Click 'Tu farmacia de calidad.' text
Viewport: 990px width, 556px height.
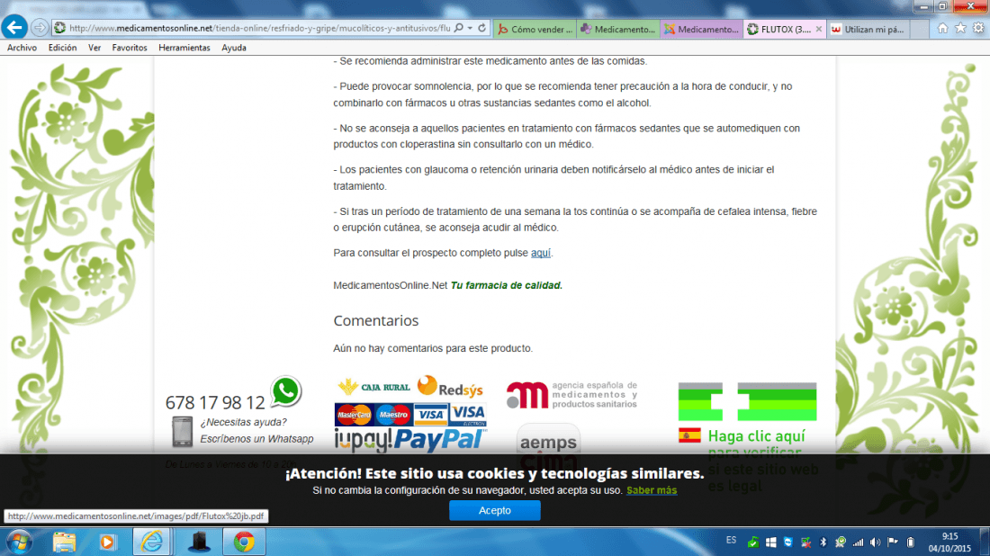[507, 285]
